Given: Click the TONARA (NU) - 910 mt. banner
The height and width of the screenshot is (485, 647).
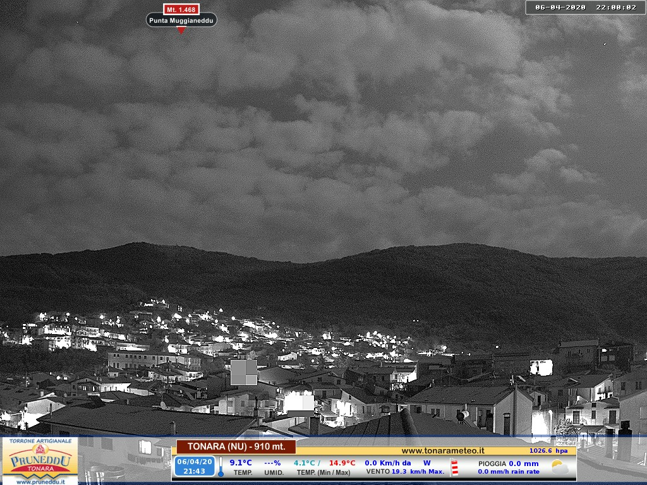Looking at the screenshot, I should pos(236,446).
